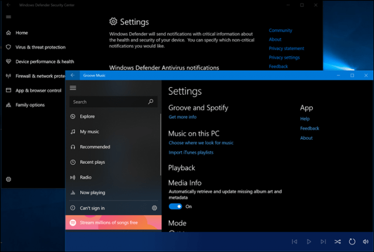This screenshot has height=252, width=374.
Task: Select Radio in Groove sidebar
Action: click(x=113, y=177)
